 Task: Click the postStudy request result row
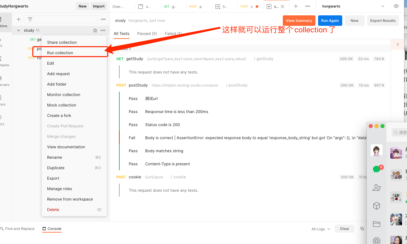tap(250, 85)
